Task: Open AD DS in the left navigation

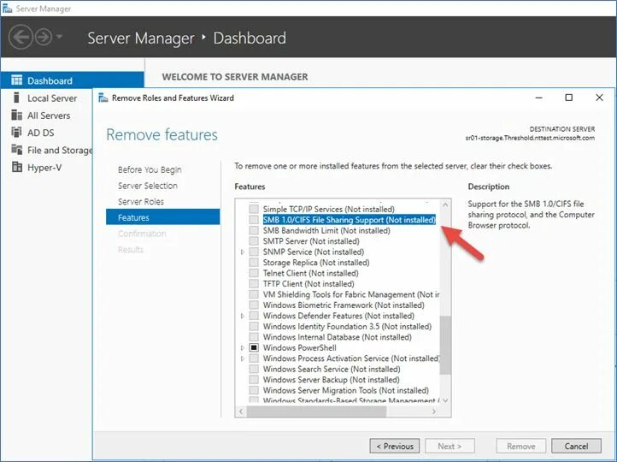Action: point(40,133)
